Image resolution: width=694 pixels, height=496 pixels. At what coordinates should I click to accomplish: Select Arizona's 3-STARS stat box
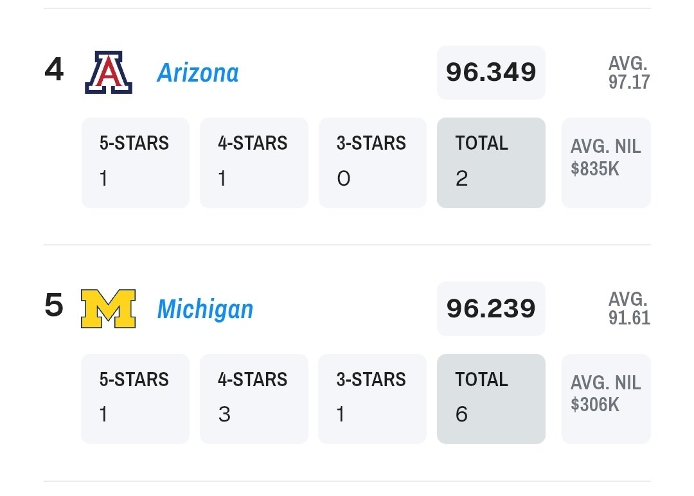[372, 163]
